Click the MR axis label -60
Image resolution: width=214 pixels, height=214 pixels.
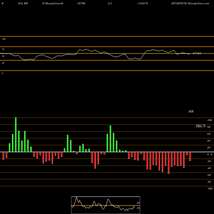point(209,175)
